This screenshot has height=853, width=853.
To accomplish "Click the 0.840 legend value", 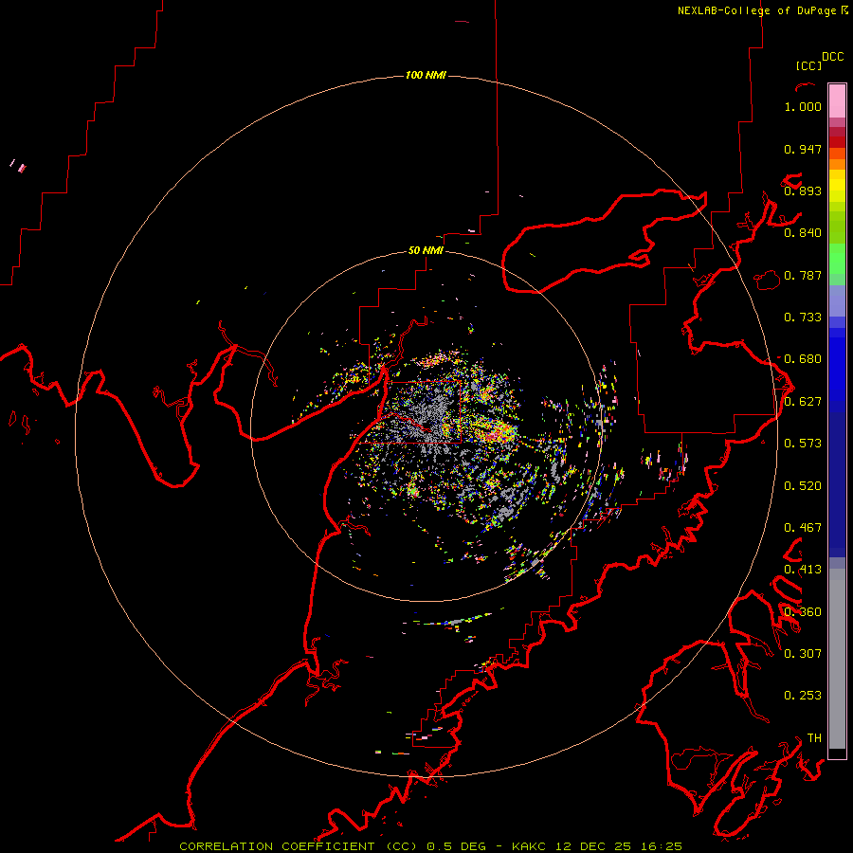I will pos(803,233).
